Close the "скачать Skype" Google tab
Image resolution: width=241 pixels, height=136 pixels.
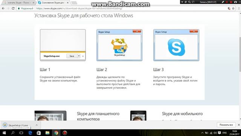tap(34, 3)
